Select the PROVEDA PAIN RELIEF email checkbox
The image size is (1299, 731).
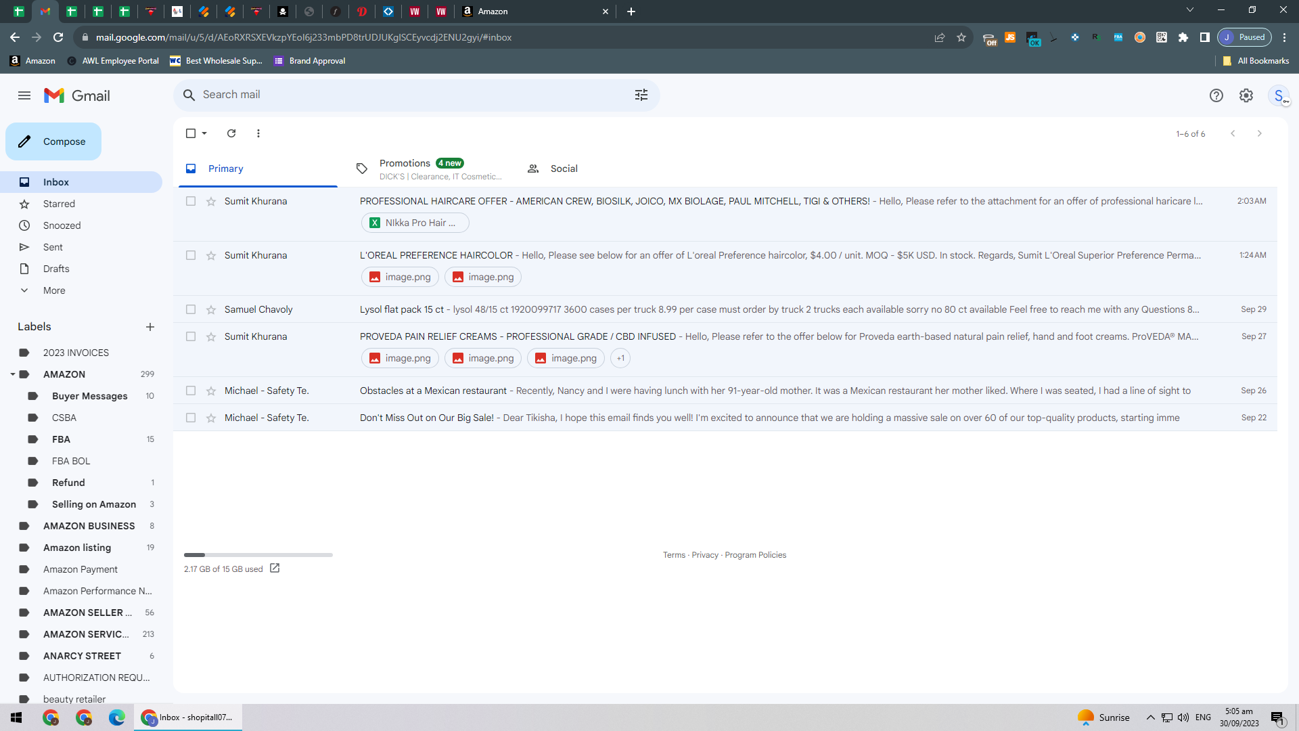(x=191, y=336)
